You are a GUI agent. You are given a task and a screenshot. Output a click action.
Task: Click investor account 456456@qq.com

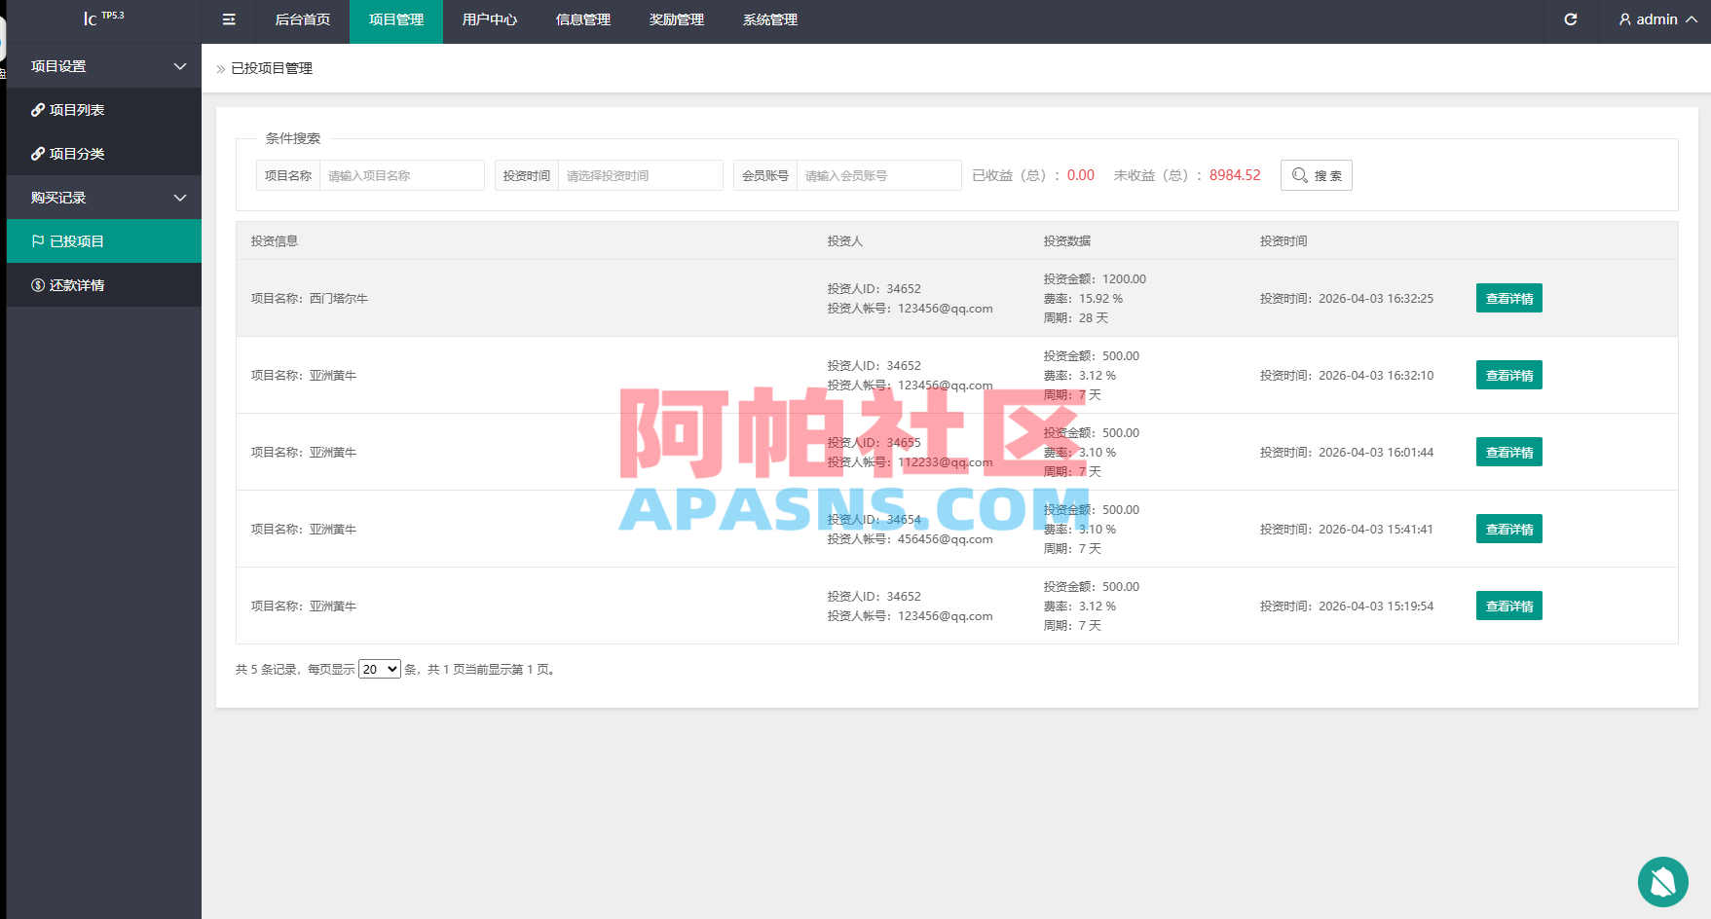coord(946,539)
